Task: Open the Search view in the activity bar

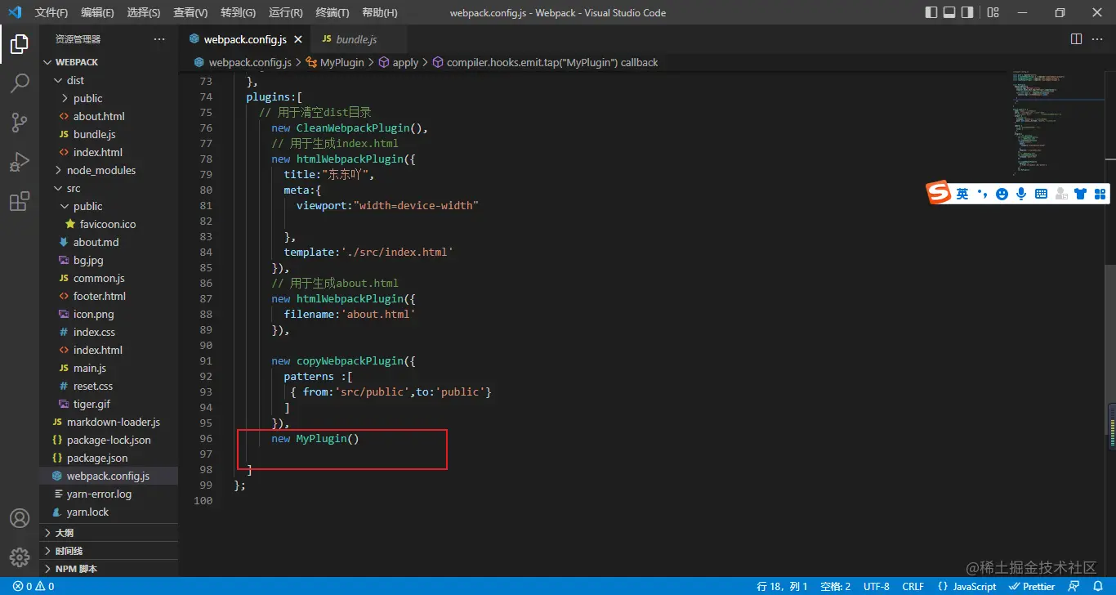Action: (x=20, y=83)
